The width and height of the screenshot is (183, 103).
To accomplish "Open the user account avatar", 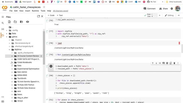I will 178,9.
